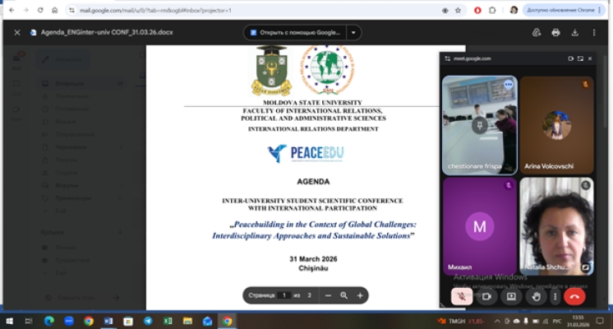This screenshot has height=329, width=613.
Task: Zoom out using the minus icon
Action: [x=328, y=295]
